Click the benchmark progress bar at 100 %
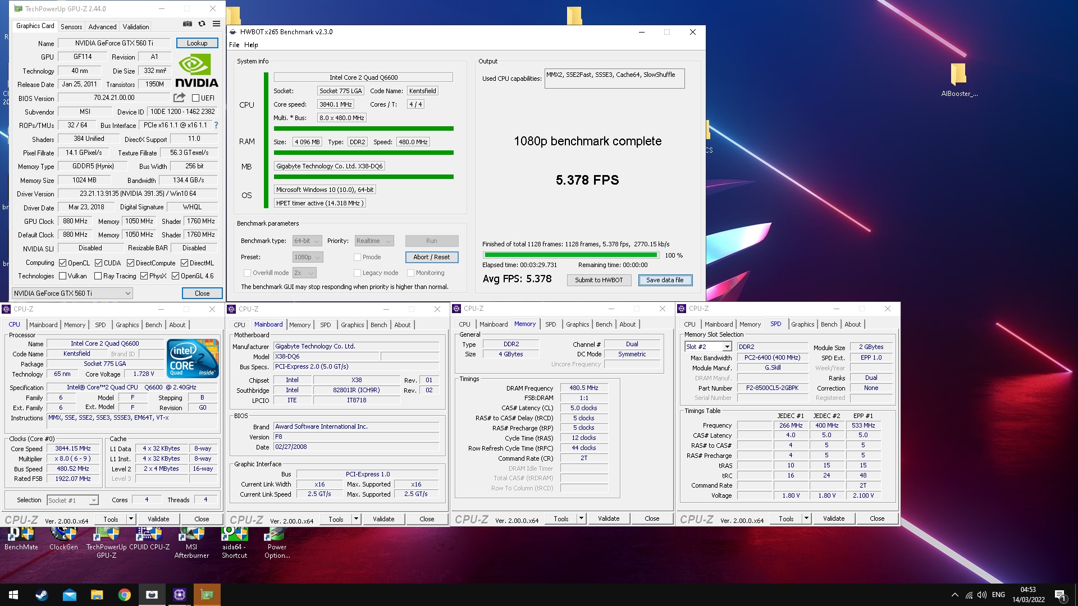 (570, 255)
